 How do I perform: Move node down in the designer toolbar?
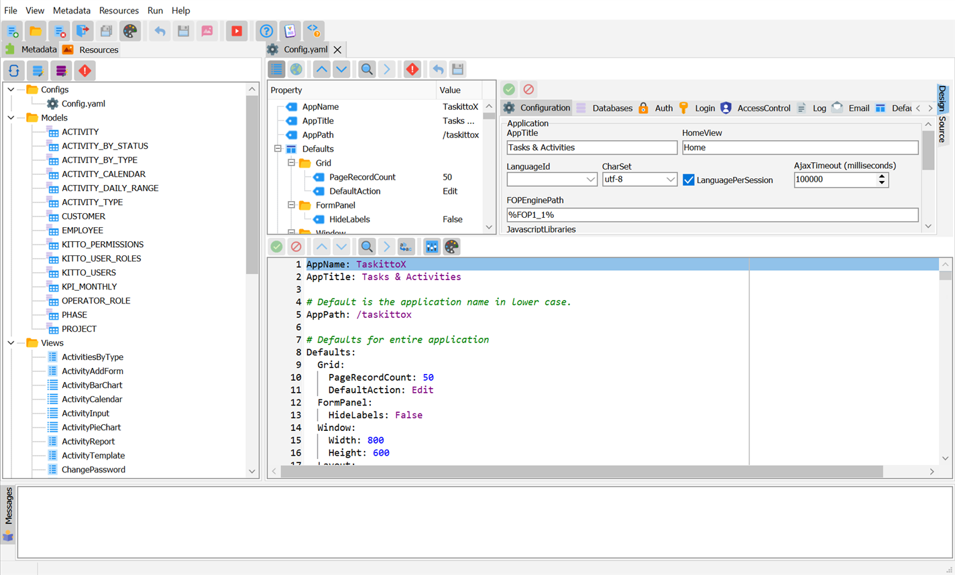coord(341,69)
